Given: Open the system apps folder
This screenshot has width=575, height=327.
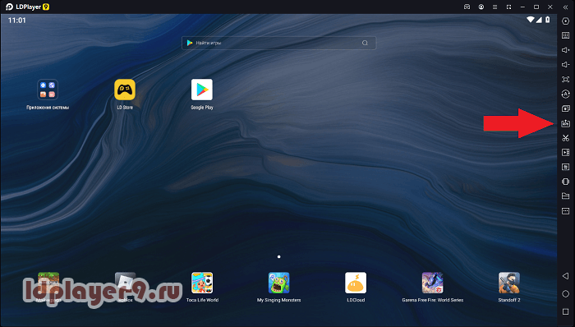Looking at the screenshot, I should [48, 90].
